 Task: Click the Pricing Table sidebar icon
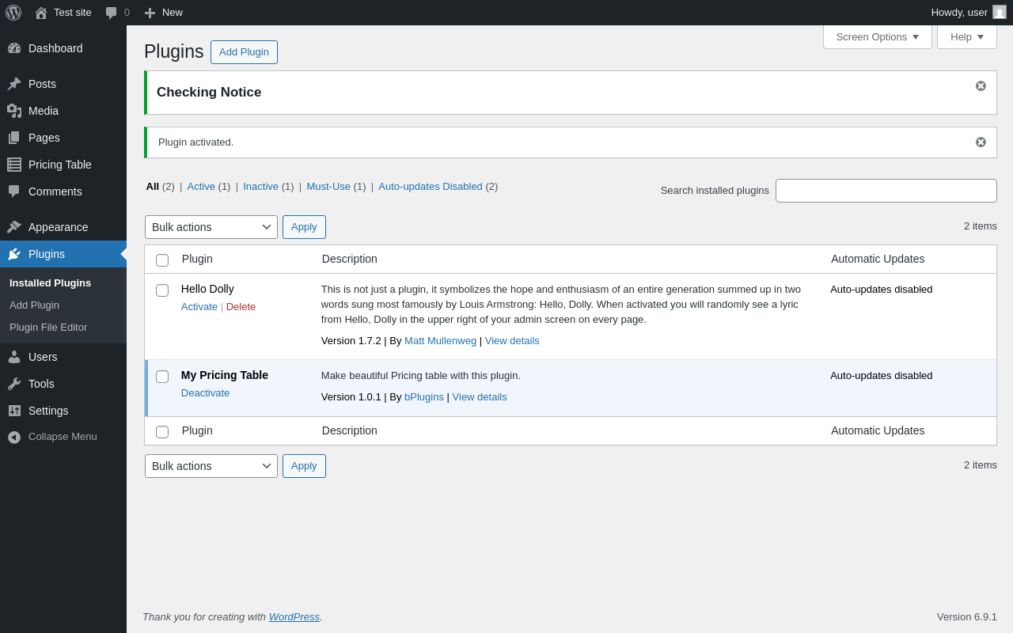[14, 165]
